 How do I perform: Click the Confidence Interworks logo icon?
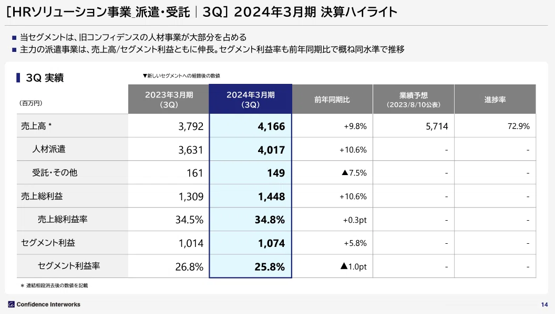12,305
